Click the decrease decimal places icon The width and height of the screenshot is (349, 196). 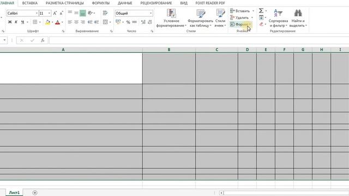pyautogui.click(x=150, y=22)
